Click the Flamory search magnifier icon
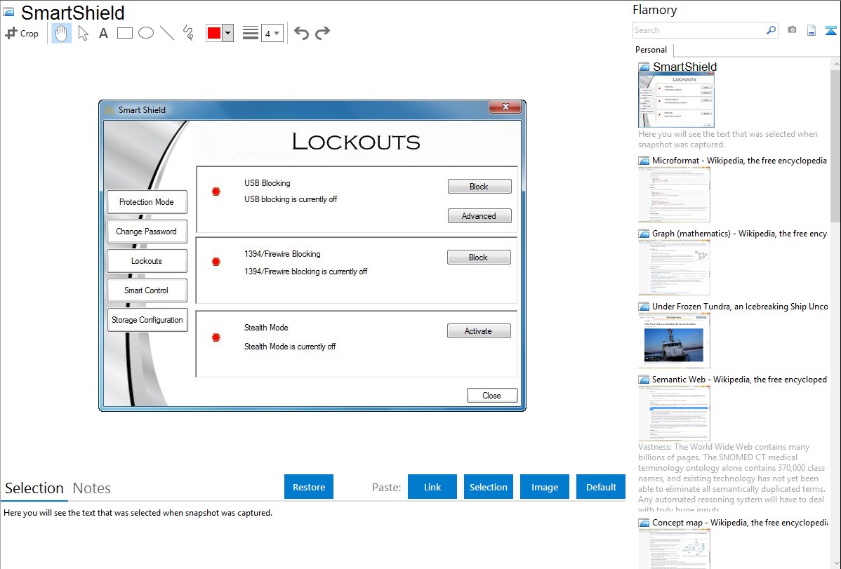 click(x=771, y=30)
